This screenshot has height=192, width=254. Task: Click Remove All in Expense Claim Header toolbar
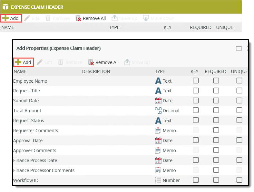(91, 18)
